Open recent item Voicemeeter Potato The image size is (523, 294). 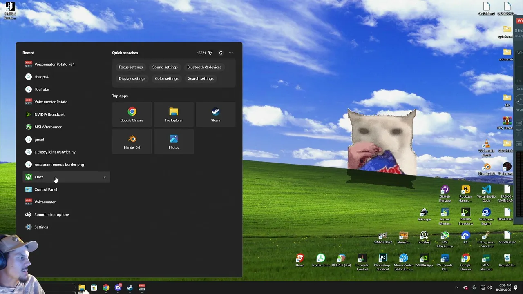coord(66,102)
